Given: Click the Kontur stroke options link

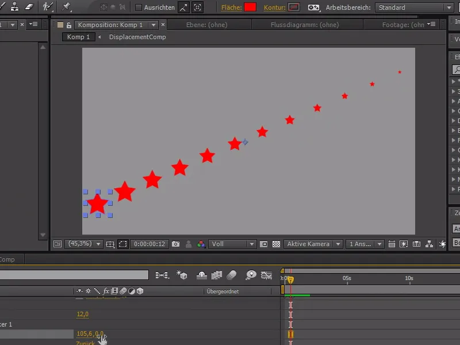Looking at the screenshot, I should (275, 7).
